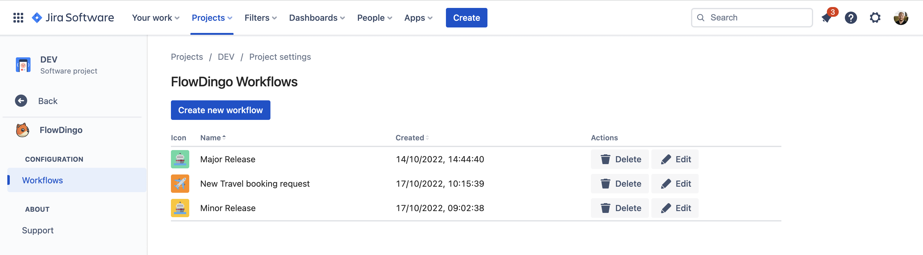The width and height of the screenshot is (923, 255).
Task: Open the app switcher grid icon
Action: tap(18, 18)
